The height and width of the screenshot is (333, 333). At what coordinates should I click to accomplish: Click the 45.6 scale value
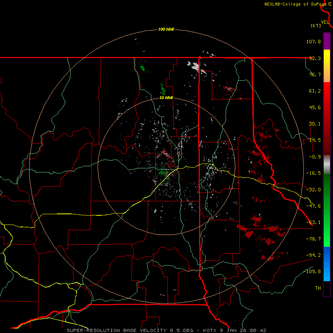[315, 107]
